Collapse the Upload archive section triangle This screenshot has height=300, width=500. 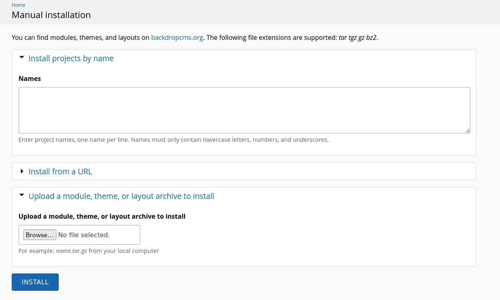coord(22,196)
